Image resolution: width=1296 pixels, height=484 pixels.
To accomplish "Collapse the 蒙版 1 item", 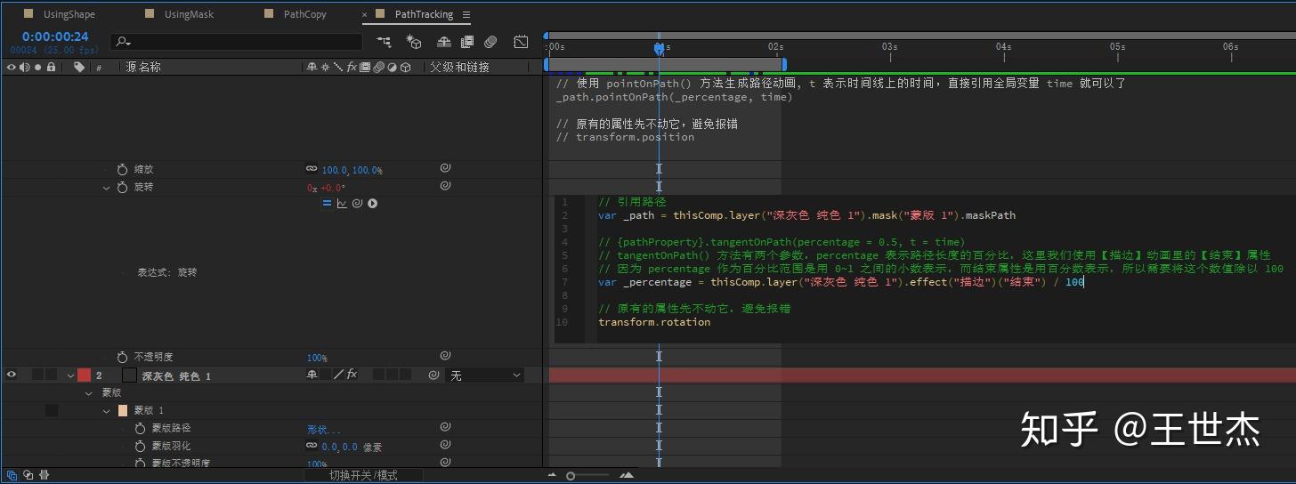I will click(106, 411).
